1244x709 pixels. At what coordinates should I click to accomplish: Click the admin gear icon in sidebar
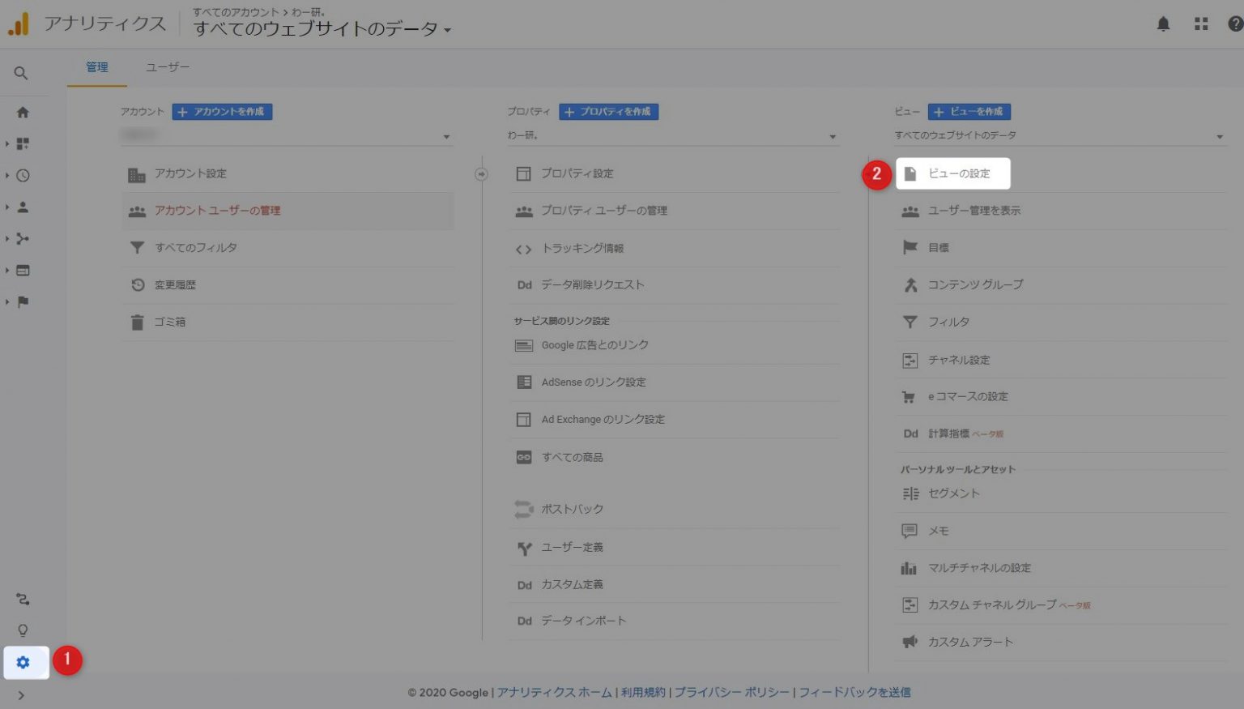click(x=23, y=662)
